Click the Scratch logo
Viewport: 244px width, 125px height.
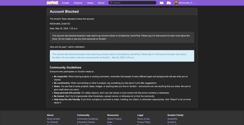52,3
